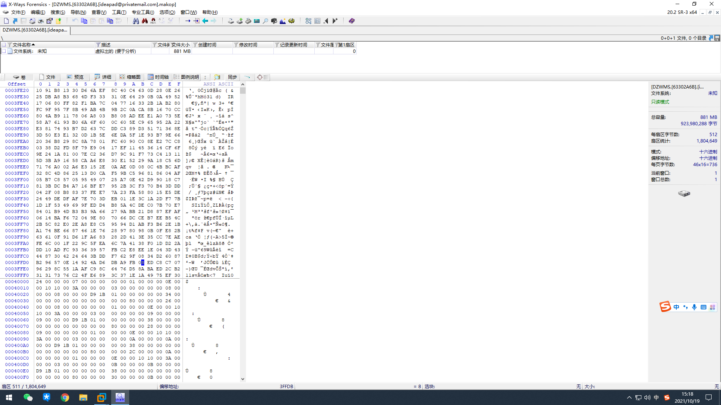Click the purple Help book icon

(x=351, y=21)
